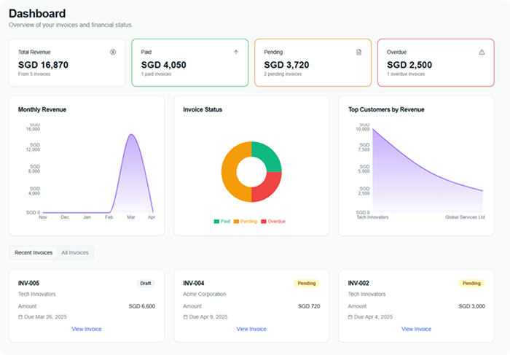Click the green Paid segment of donut chart
Screen dimensions: 510x355
(267, 155)
